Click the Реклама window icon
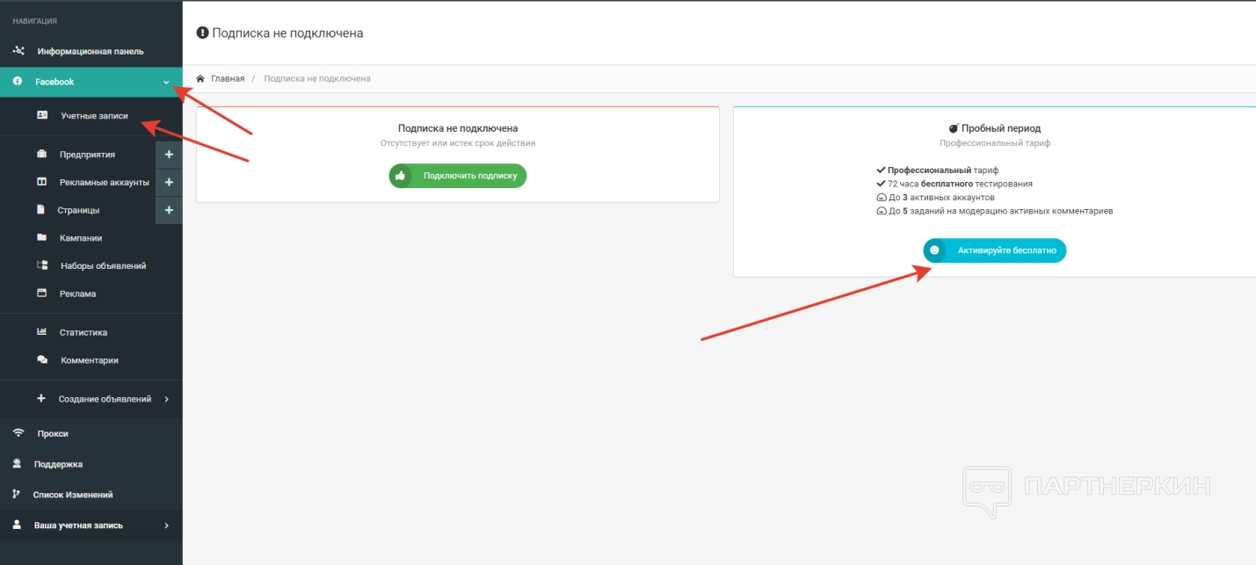The height and width of the screenshot is (565, 1256). 41,293
